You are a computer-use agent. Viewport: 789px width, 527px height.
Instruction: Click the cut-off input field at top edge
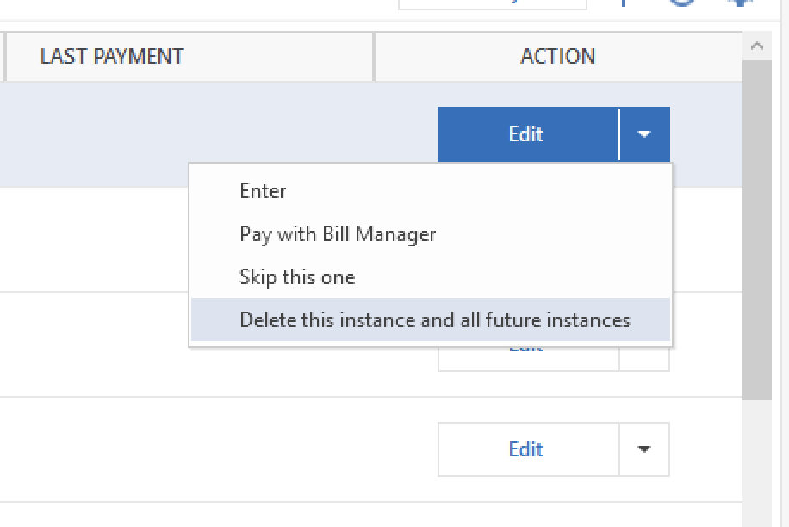pos(492,3)
